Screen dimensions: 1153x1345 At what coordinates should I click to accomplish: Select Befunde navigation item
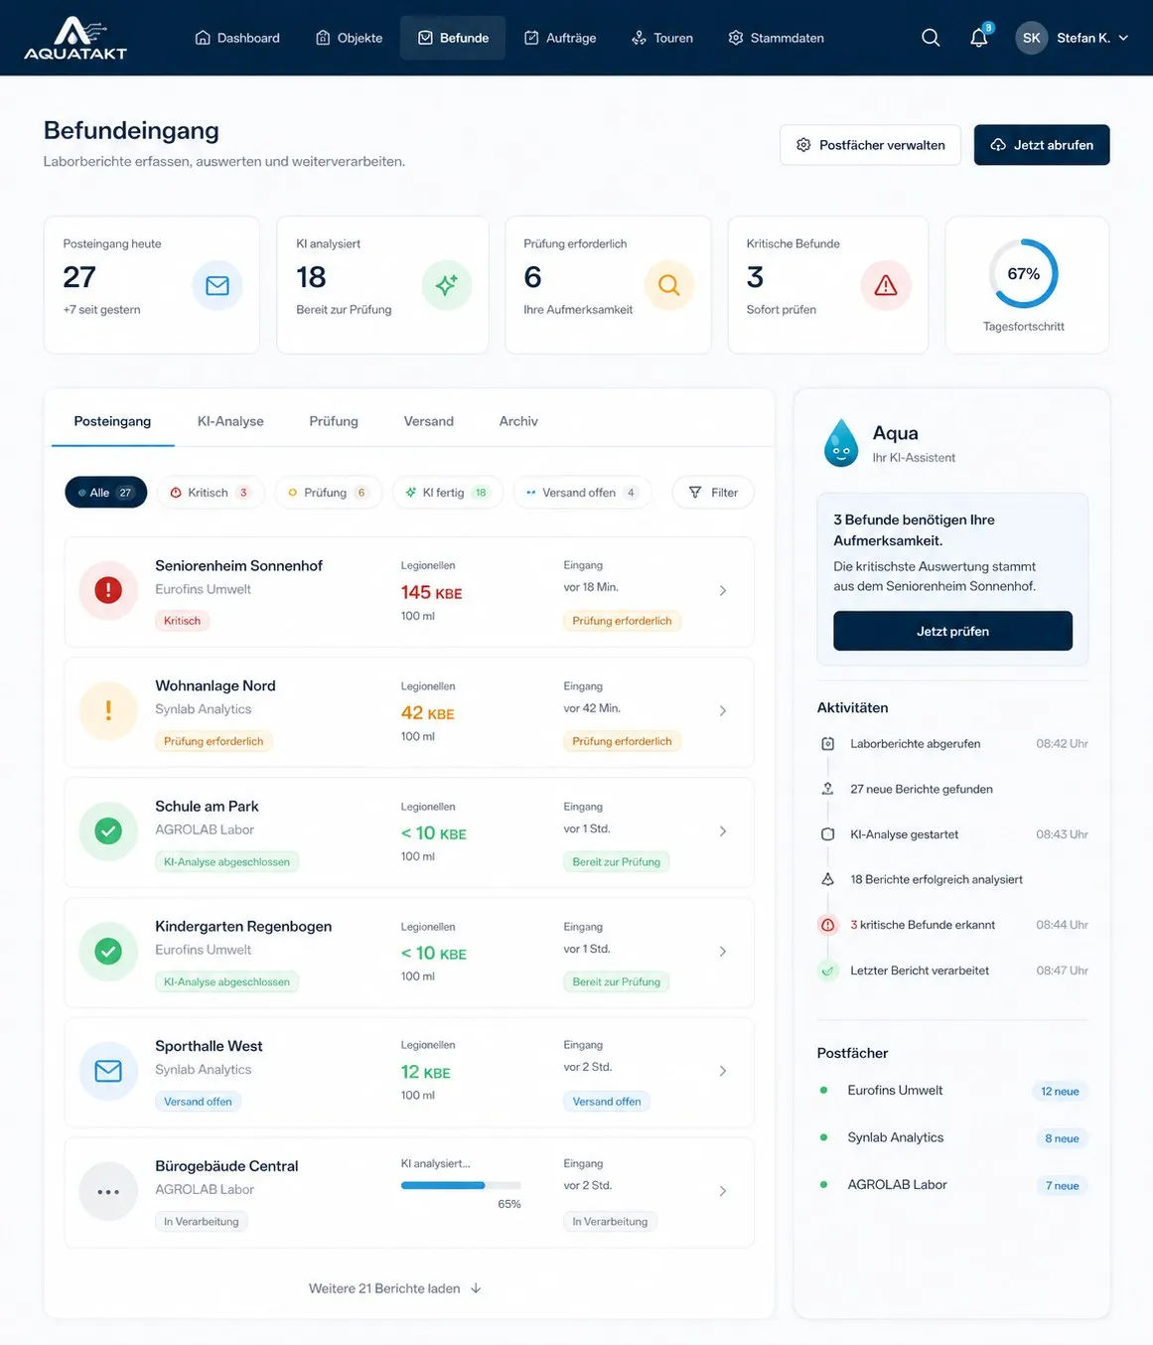[x=453, y=38]
